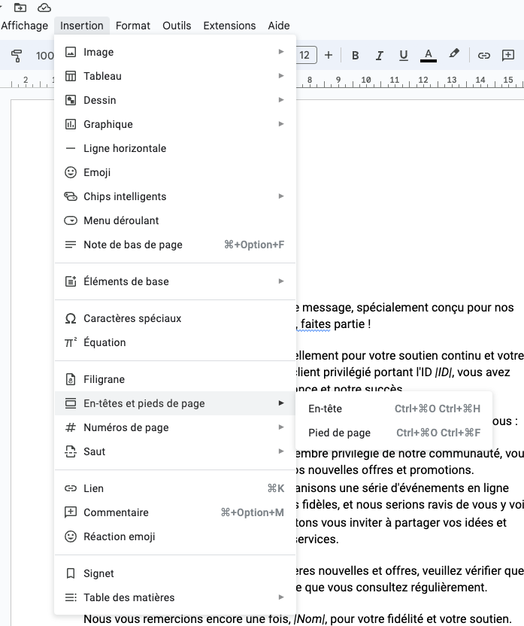Expand the Numéros de page submenu arrow
524x626 pixels.
281,427
